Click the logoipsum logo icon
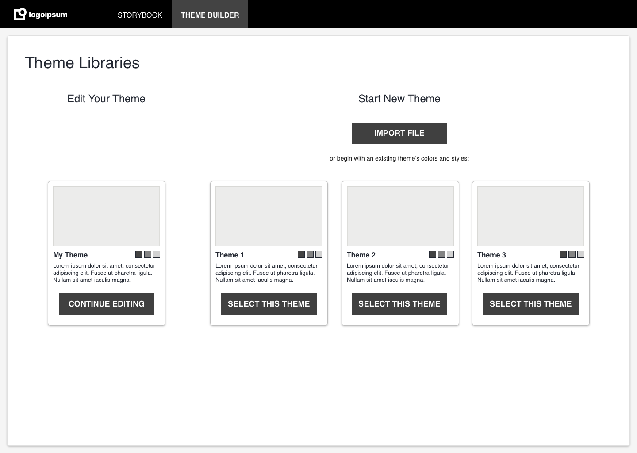The width and height of the screenshot is (637, 453). pos(19,14)
